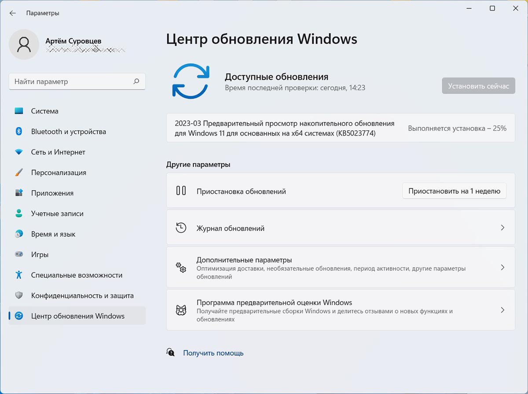
Task: Open Конфиденциальность и защита section
Action: (77, 295)
